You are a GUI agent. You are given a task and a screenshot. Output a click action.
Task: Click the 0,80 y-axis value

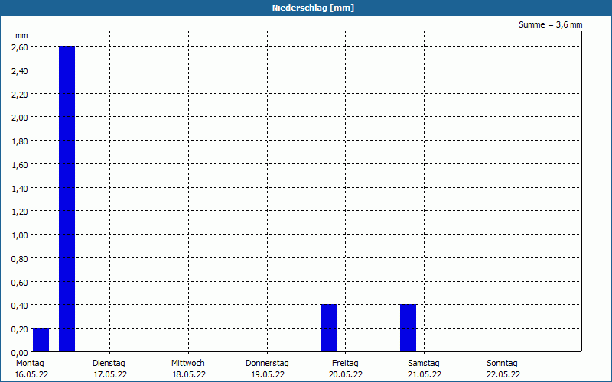(x=20, y=259)
